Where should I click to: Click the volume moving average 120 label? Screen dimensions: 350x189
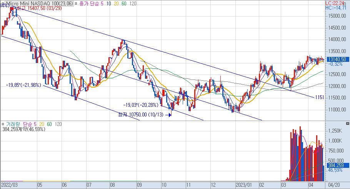pyautogui.click(x=58, y=124)
